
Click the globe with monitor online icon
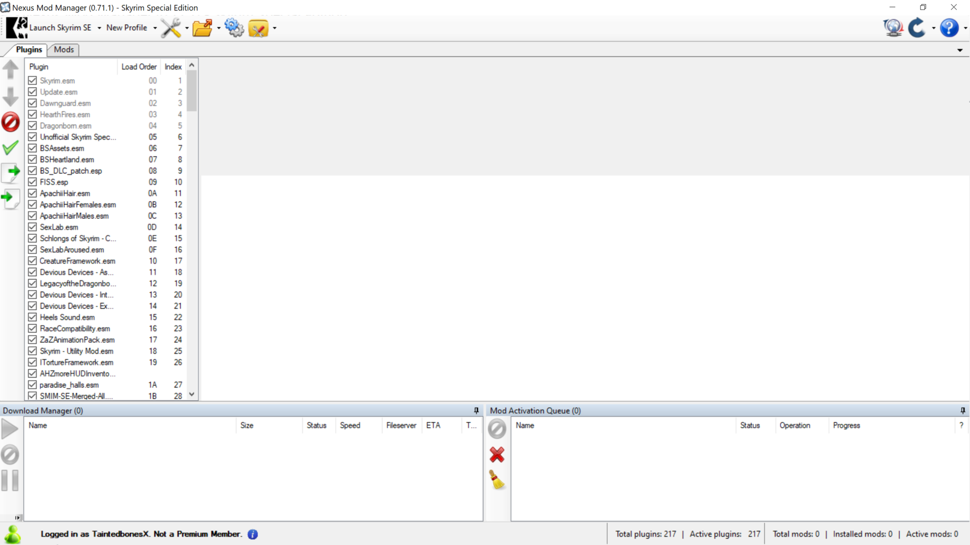893,28
